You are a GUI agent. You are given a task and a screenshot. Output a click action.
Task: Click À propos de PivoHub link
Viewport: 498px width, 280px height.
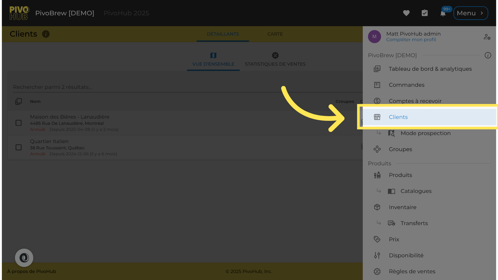(x=32, y=271)
